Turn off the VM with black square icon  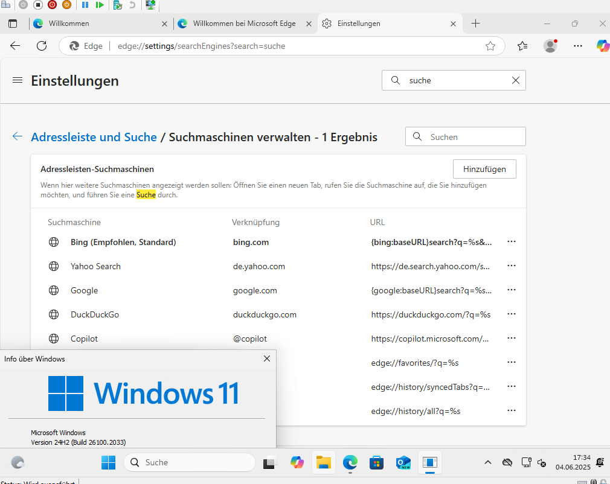37,5
